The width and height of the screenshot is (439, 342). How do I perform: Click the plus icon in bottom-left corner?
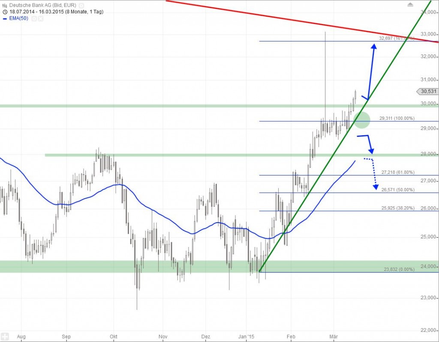pos(5,336)
